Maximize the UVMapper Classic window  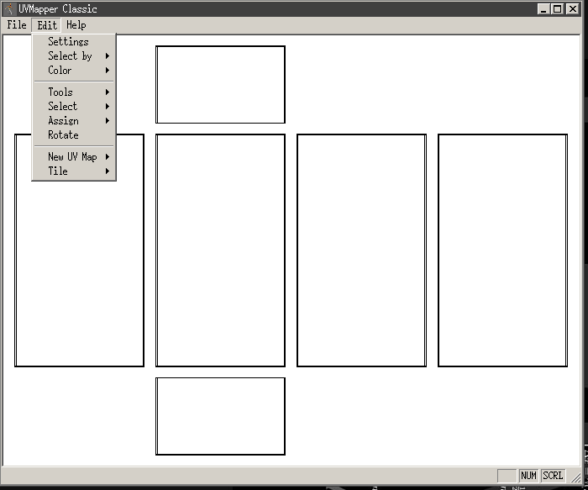558,8
